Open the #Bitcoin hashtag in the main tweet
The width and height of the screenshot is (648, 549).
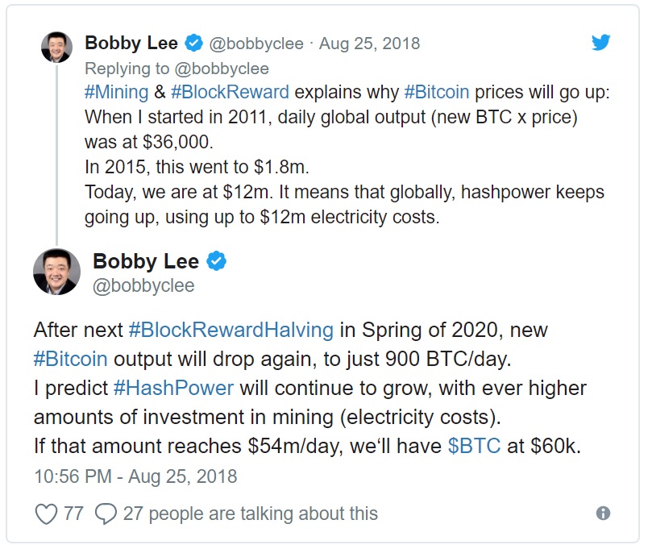point(71,359)
